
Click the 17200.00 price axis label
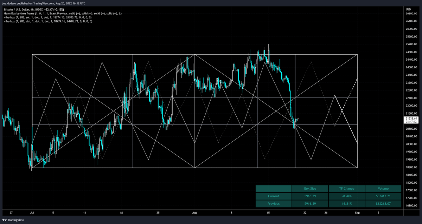pos(411,198)
